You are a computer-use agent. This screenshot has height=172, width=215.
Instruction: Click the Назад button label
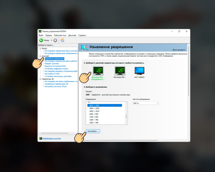[x=46, y=40]
